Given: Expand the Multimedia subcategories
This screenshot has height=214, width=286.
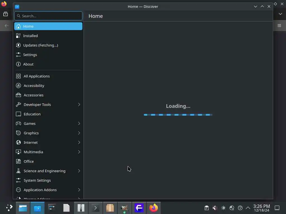Looking at the screenshot, I should 79,152.
